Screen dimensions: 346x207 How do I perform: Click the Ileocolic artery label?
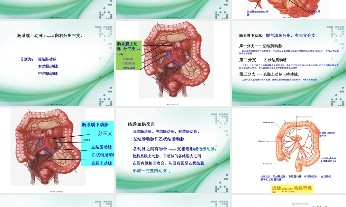point(267,163)
